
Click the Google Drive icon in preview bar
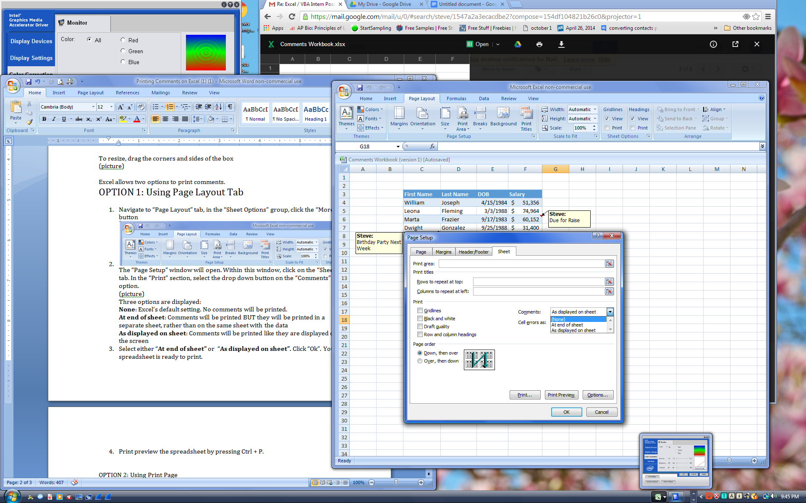tap(518, 44)
